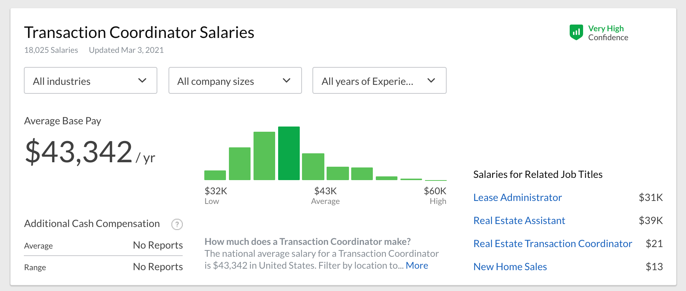
Task: Expand the All years of Experience dropdown
Action: click(x=380, y=80)
